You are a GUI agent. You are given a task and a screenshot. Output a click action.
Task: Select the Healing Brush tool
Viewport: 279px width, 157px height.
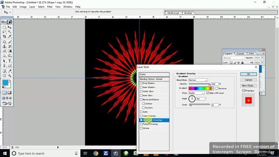tap(4, 42)
